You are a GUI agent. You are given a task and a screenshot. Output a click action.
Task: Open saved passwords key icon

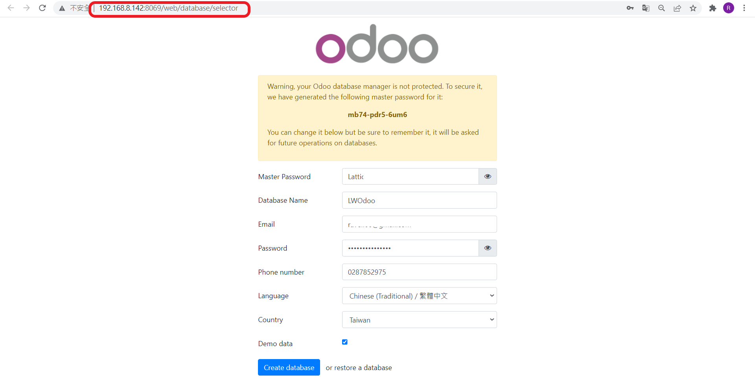pyautogui.click(x=630, y=8)
